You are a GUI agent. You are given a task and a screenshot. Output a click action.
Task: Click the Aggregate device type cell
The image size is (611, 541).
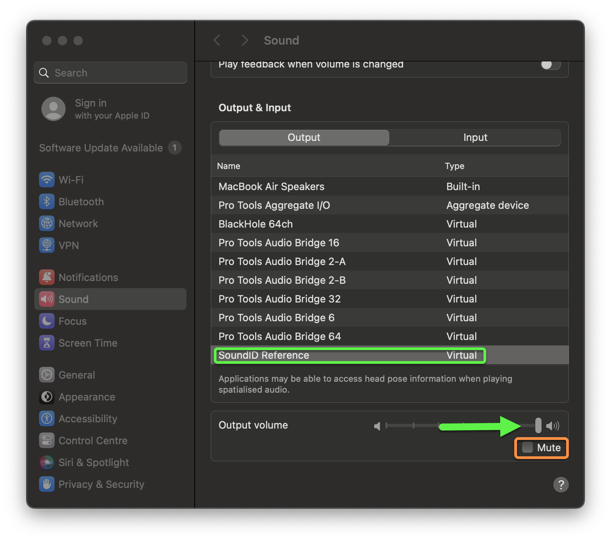click(488, 205)
